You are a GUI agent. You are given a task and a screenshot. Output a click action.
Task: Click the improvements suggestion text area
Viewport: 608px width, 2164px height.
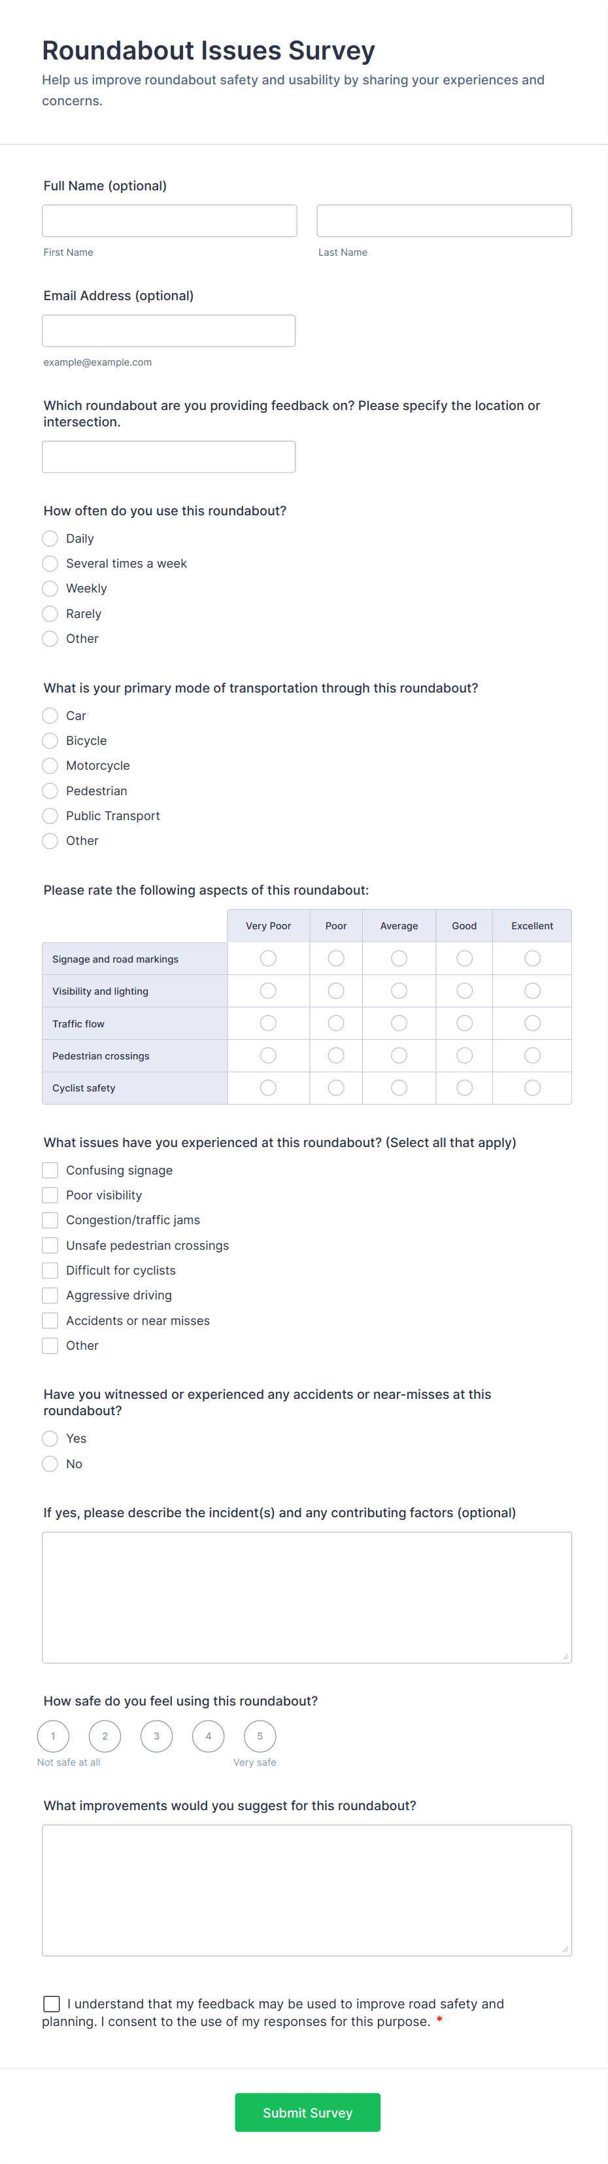pos(307,1889)
